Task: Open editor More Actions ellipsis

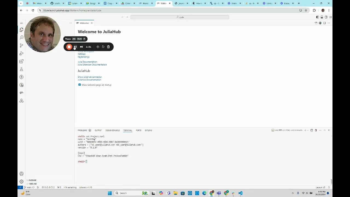Action: (x=329, y=23)
